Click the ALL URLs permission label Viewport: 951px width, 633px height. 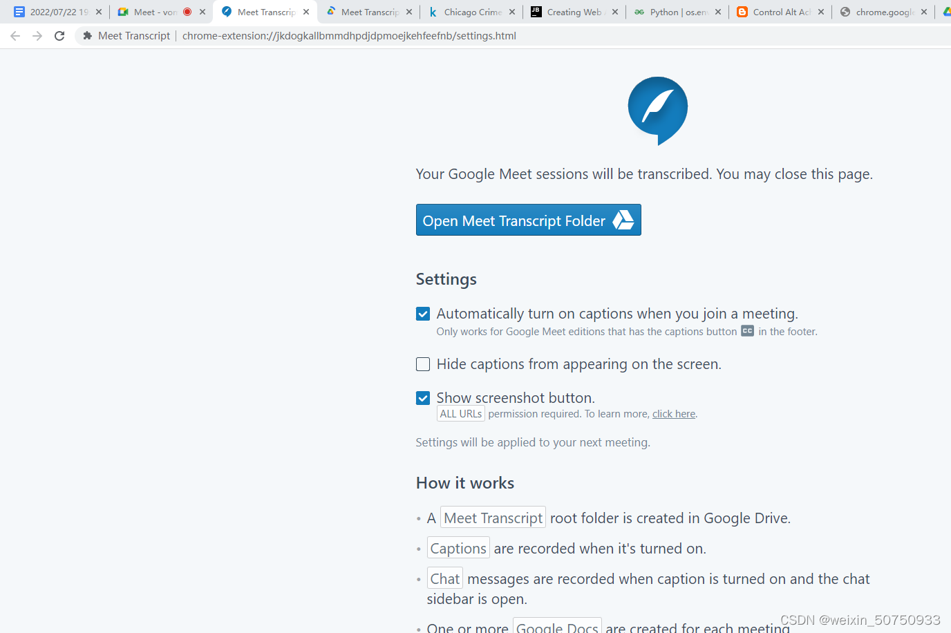pos(461,414)
